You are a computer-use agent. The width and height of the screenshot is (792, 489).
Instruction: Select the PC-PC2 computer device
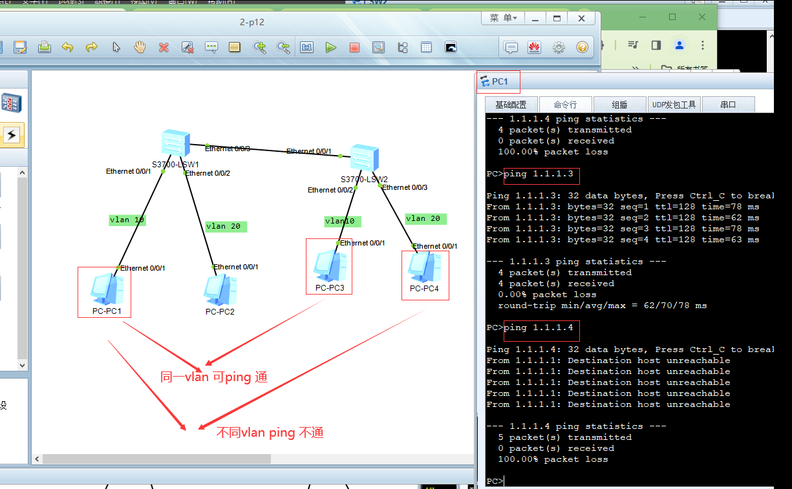click(220, 290)
